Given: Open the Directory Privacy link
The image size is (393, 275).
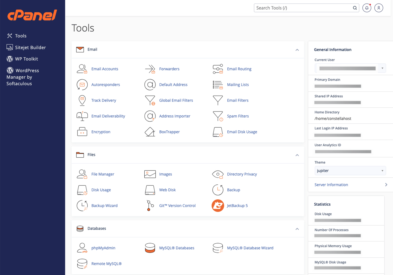Looking at the screenshot, I should (242, 174).
